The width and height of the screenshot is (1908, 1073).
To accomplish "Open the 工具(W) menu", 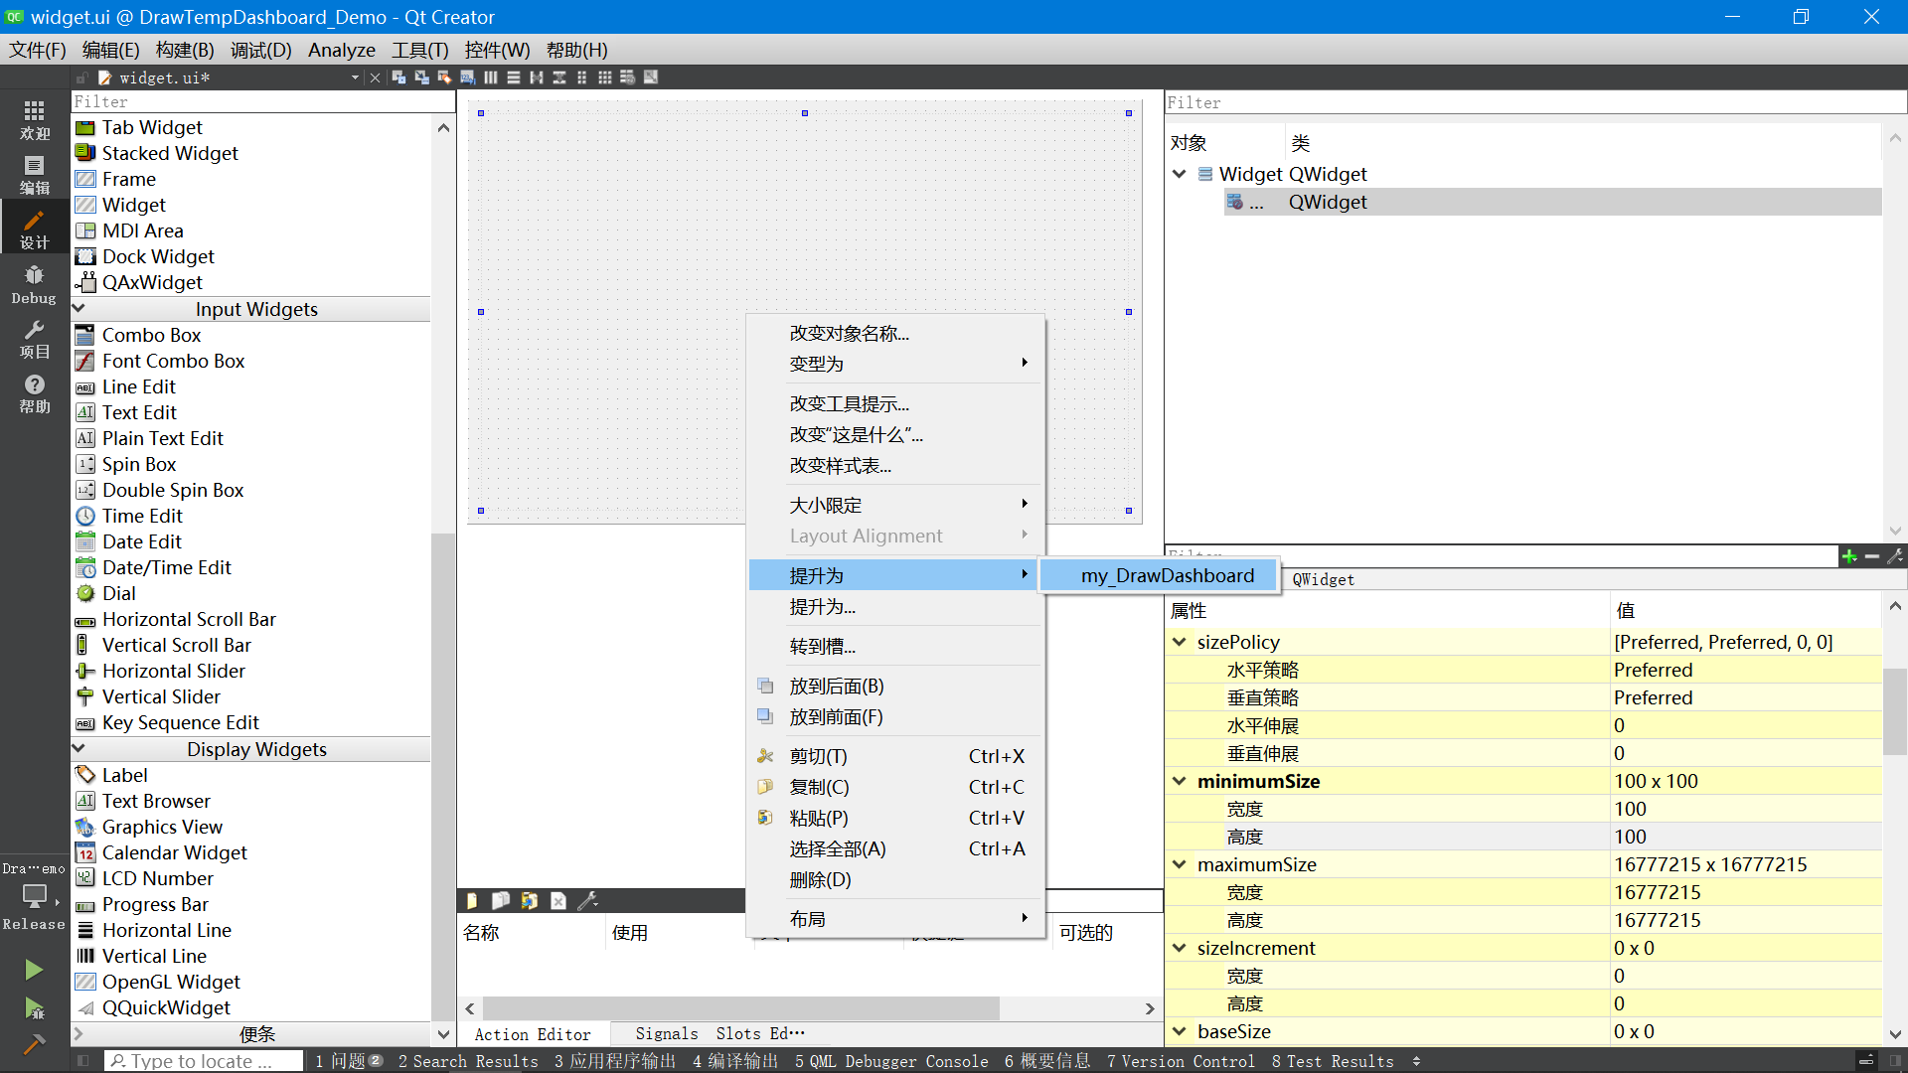I will click(x=418, y=50).
